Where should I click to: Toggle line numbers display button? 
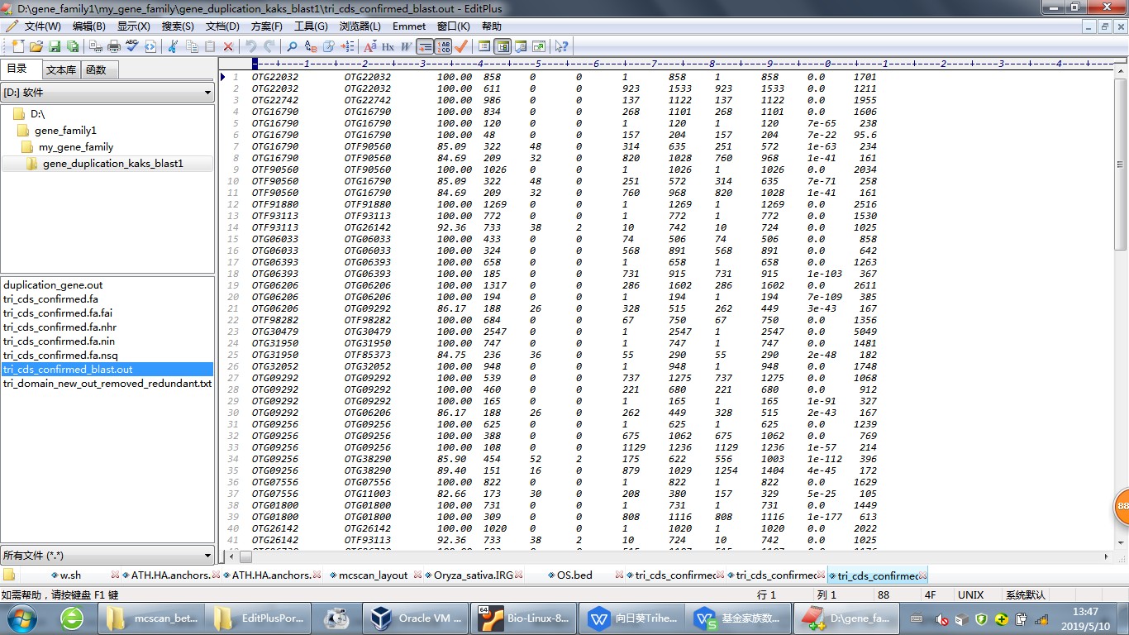(444, 47)
